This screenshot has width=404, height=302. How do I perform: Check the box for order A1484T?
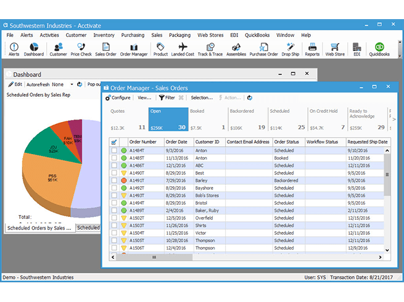pyautogui.click(x=114, y=150)
